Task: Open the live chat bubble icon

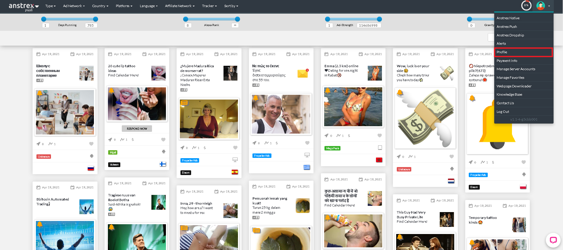Action: [553, 240]
